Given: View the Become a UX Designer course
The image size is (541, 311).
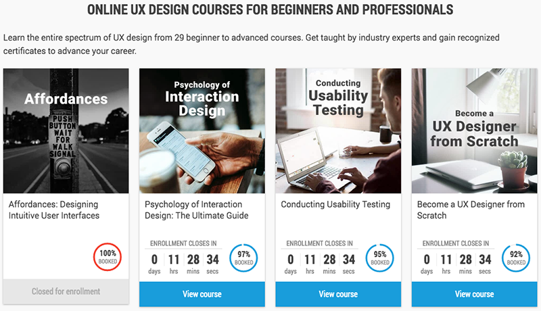Looking at the screenshot, I should [474, 294].
